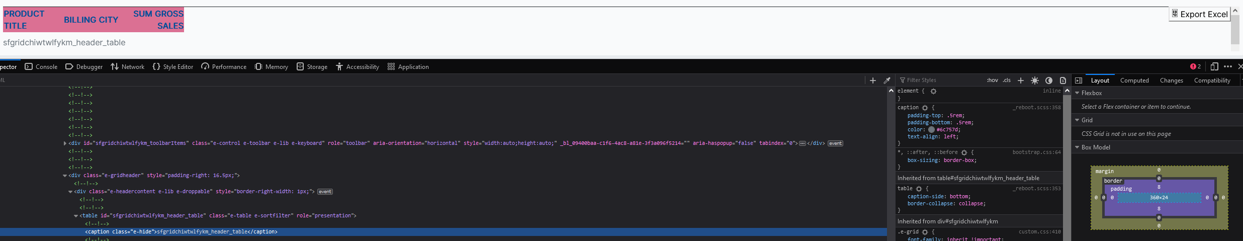This screenshot has height=241, width=1243.
Task: Switch to the Computed tab
Action: coord(1134,81)
